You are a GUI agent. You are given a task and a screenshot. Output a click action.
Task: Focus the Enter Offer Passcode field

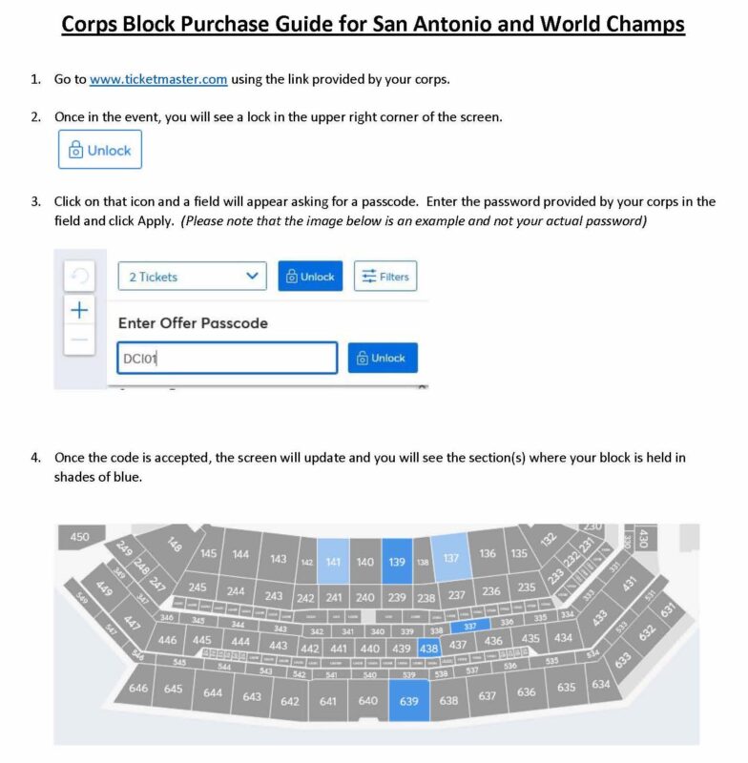[227, 359]
